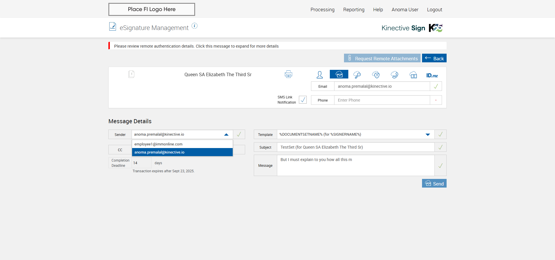Toggle the SMS Link Notification checkbox
Viewport: 555px width, 260px height.
point(303,100)
